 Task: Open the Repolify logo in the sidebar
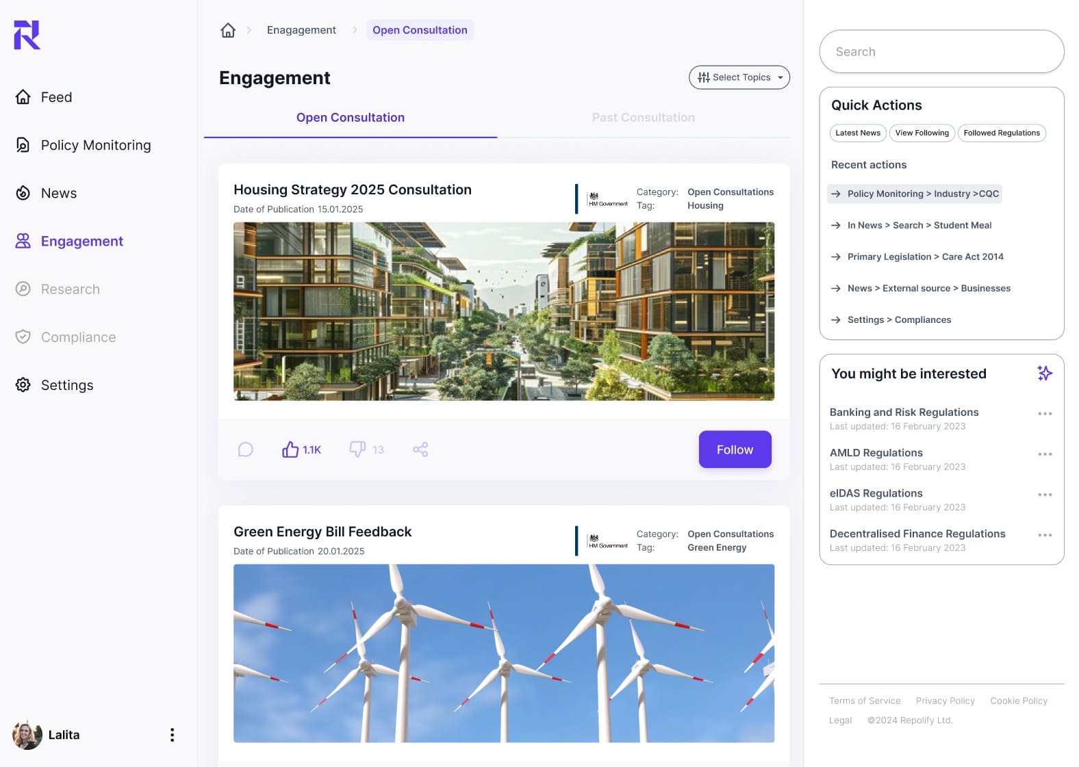click(x=27, y=35)
